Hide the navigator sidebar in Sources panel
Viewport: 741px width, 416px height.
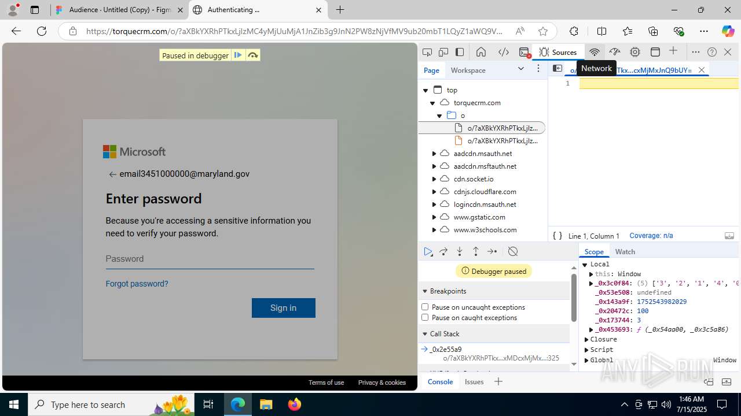coord(557,69)
